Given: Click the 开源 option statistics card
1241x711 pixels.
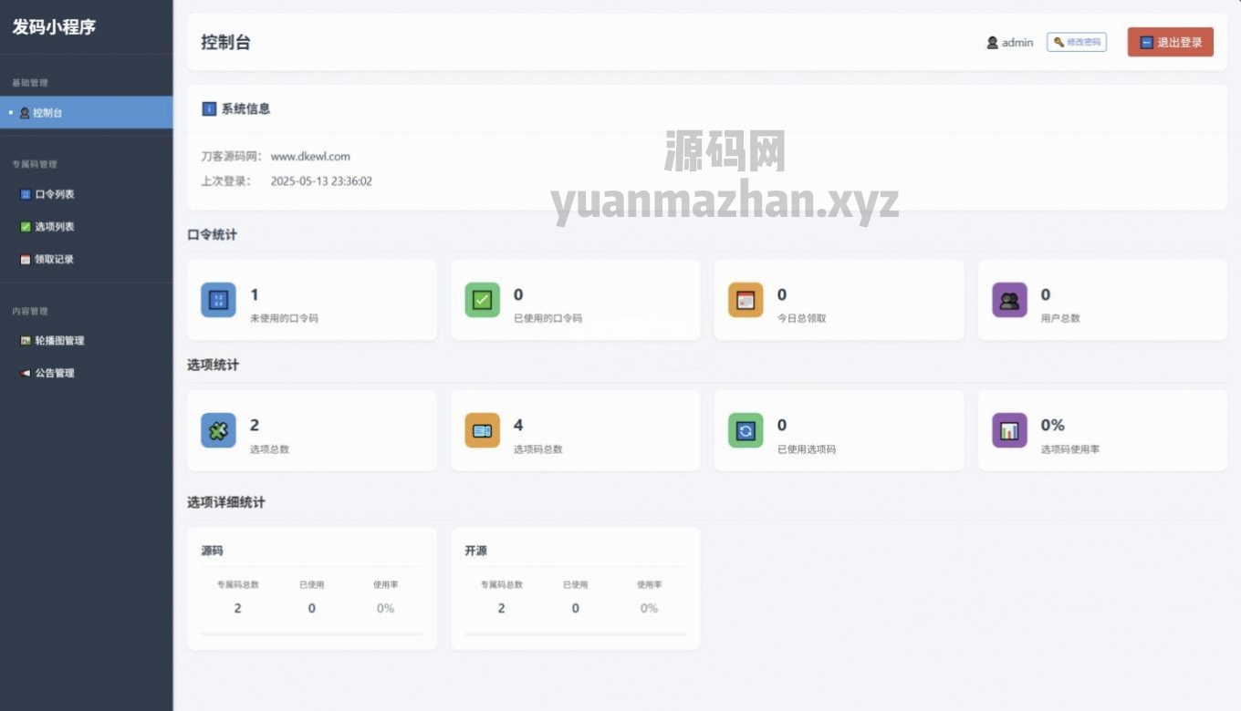Looking at the screenshot, I should point(575,588).
